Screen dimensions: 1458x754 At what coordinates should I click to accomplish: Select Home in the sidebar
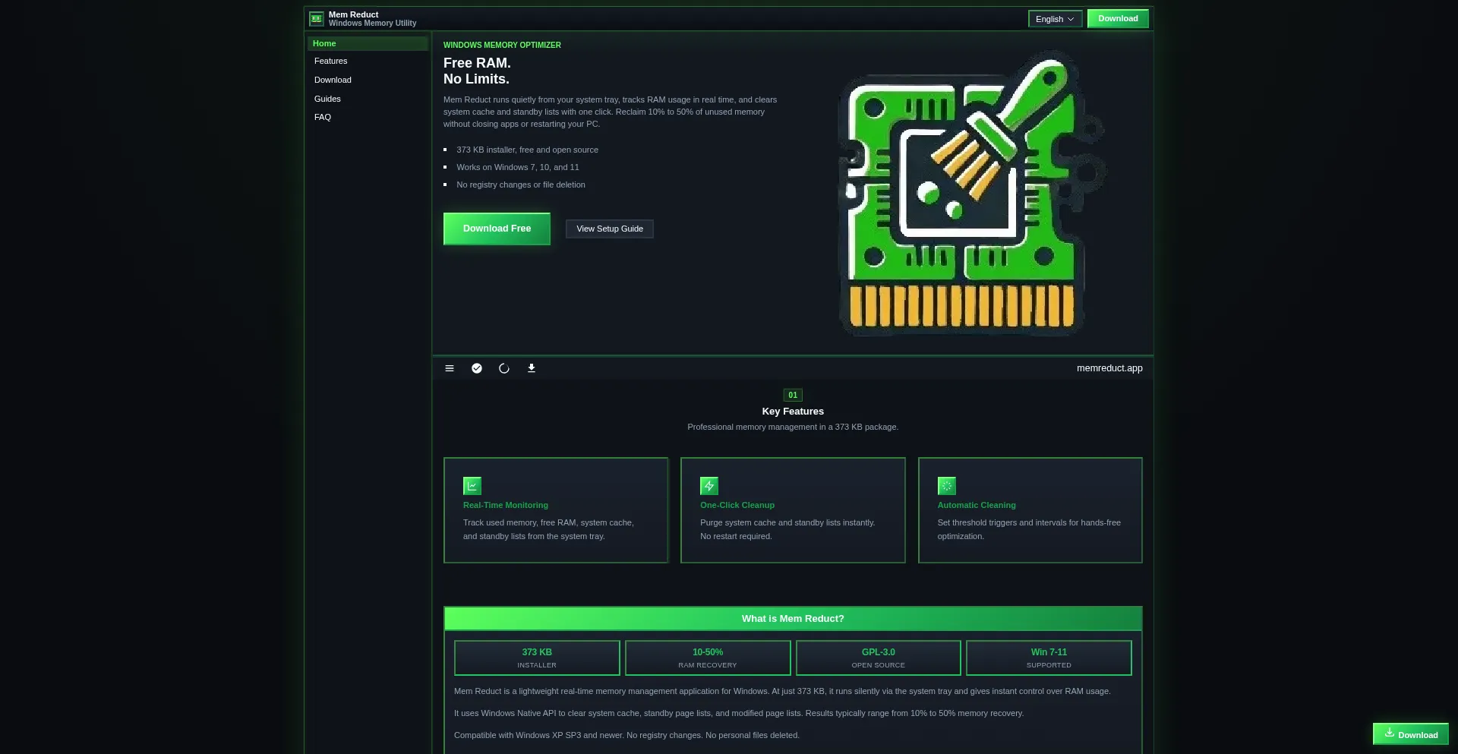pos(368,43)
